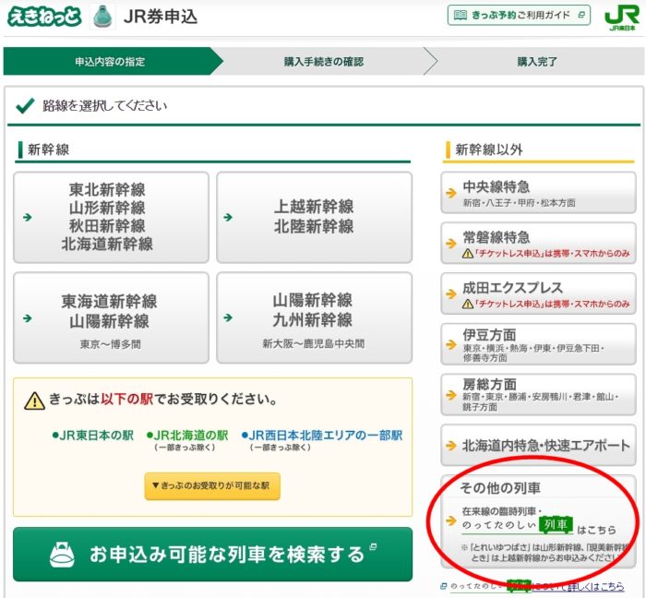Click the orange arrow beside 常磐線特急

coord(451,244)
